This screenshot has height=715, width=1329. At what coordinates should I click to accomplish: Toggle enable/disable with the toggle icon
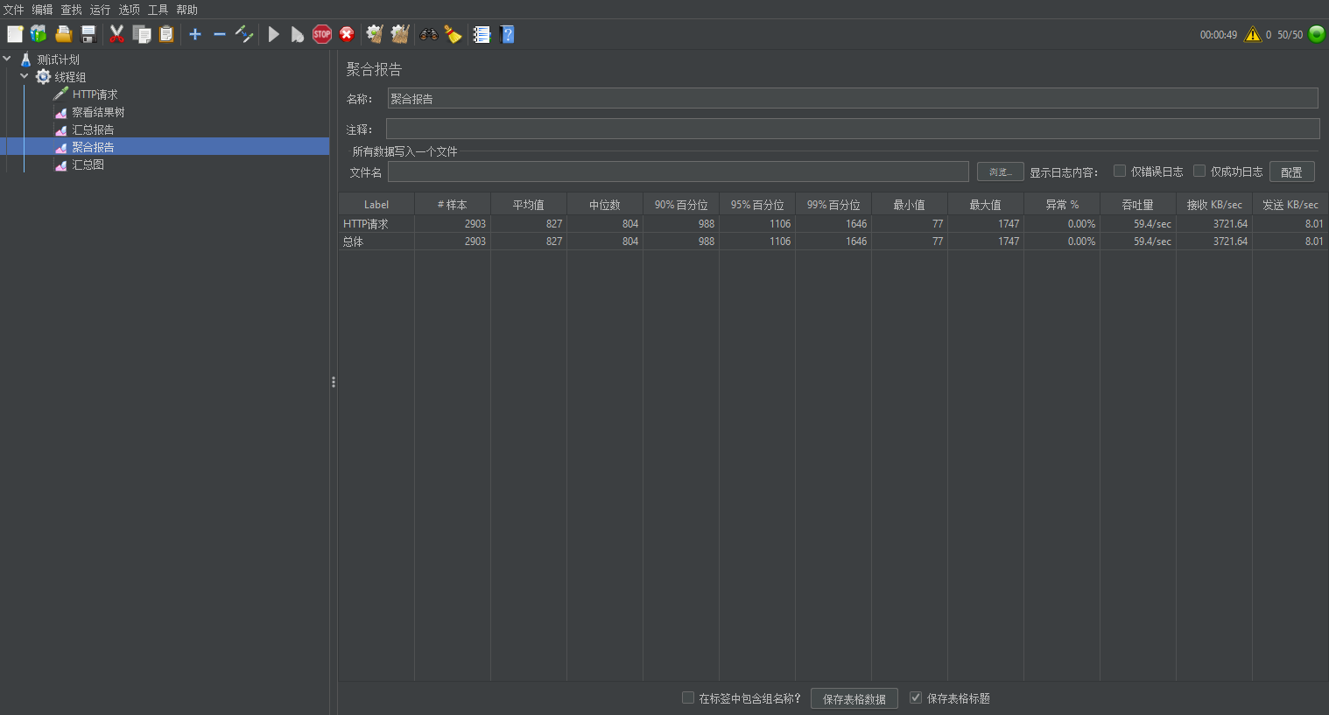pyautogui.click(x=244, y=34)
